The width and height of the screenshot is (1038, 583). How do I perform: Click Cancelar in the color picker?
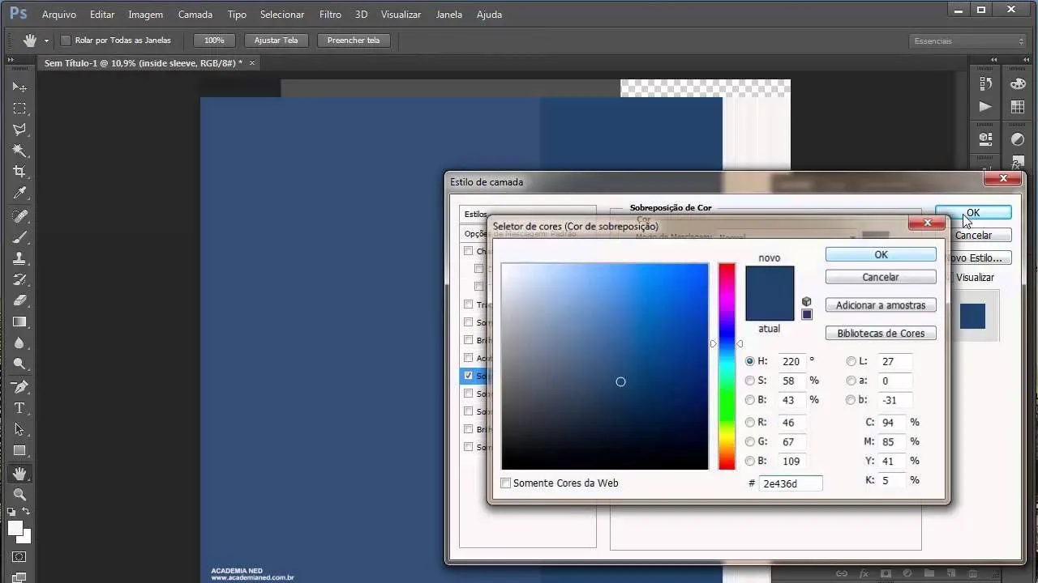click(881, 277)
